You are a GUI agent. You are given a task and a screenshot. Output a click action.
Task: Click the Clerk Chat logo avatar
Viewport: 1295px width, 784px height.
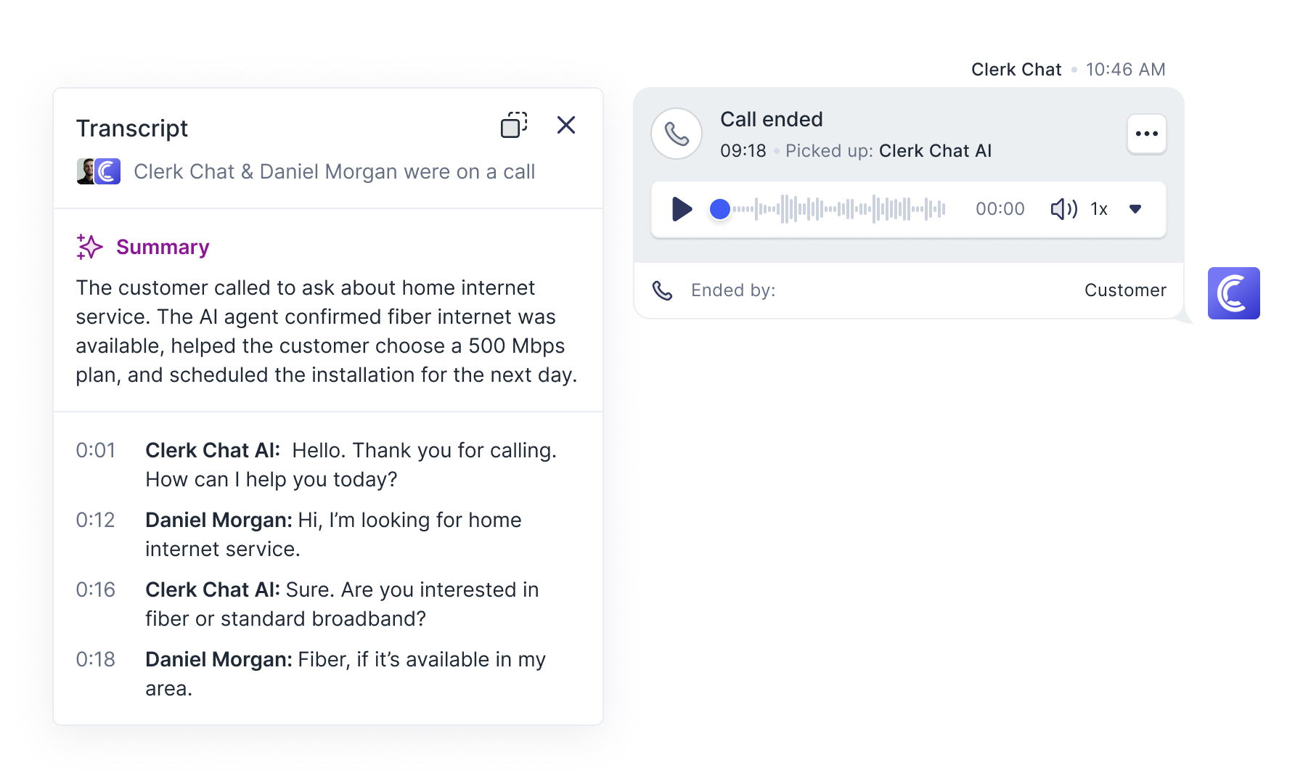tap(1233, 293)
